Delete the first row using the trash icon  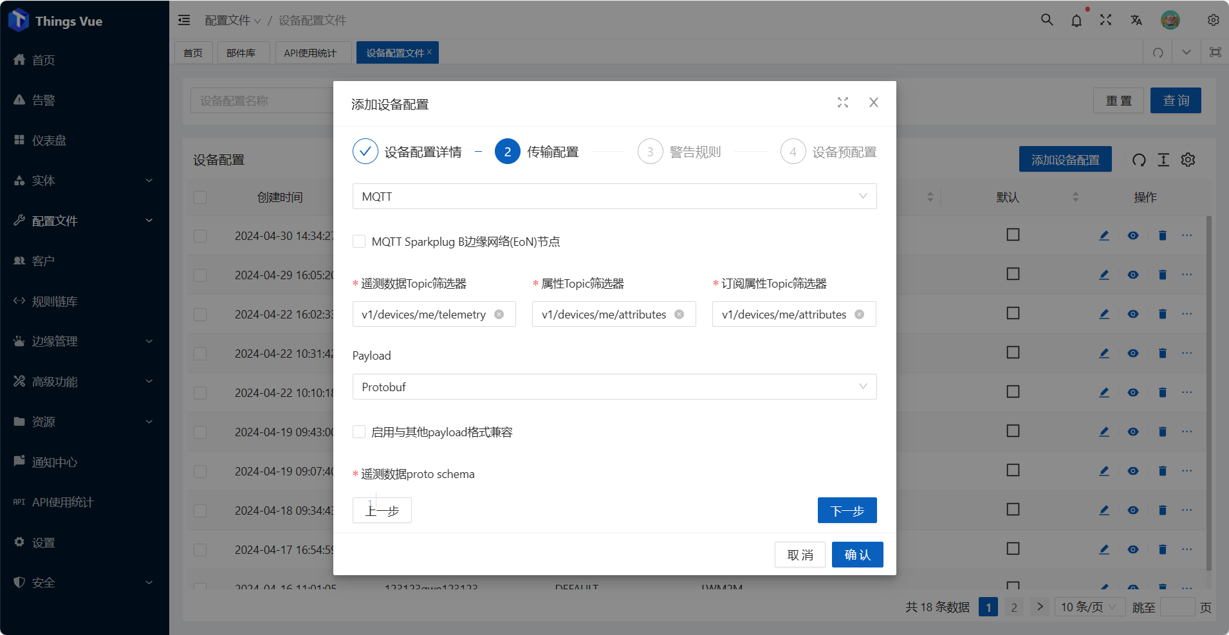tap(1162, 235)
